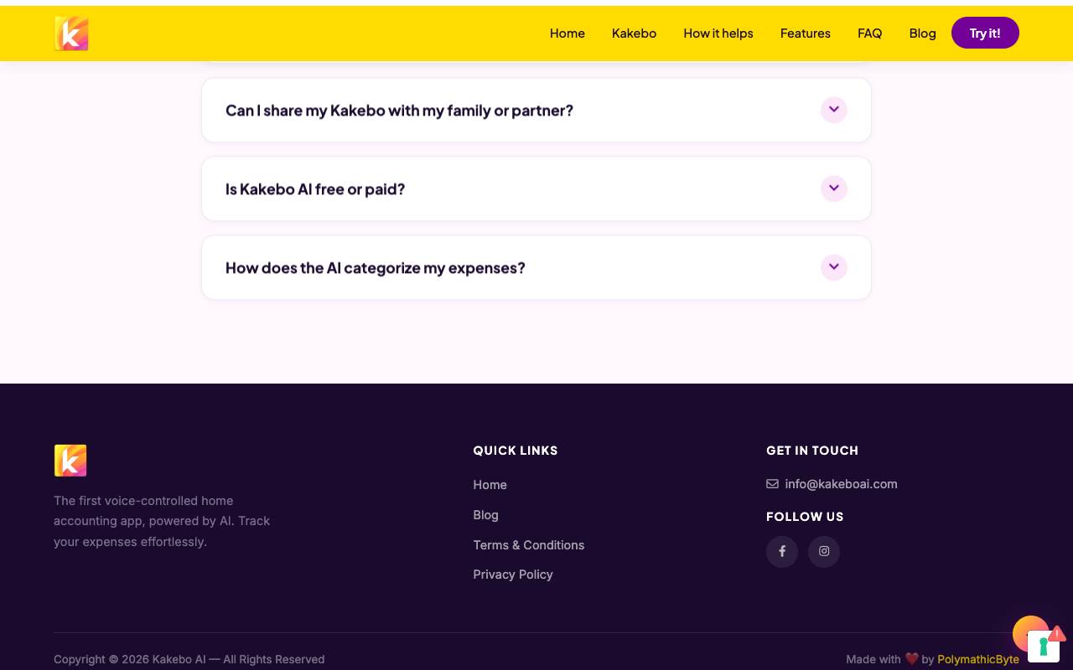The width and height of the screenshot is (1073, 670).
Task: Click the 'FOLLOW US' heading
Action: pos(805,517)
